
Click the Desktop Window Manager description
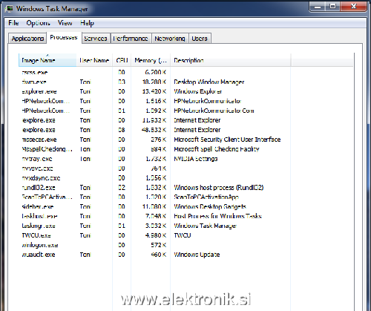209,82
